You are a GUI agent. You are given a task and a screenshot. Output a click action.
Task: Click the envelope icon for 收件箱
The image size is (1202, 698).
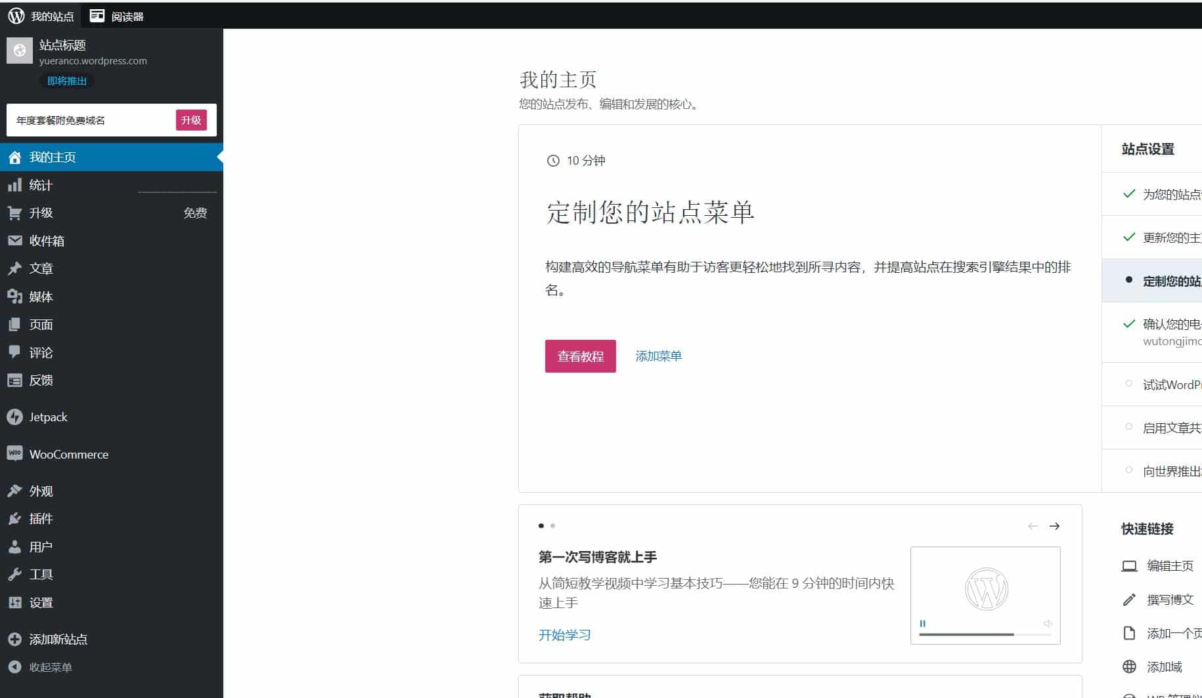[x=14, y=241]
